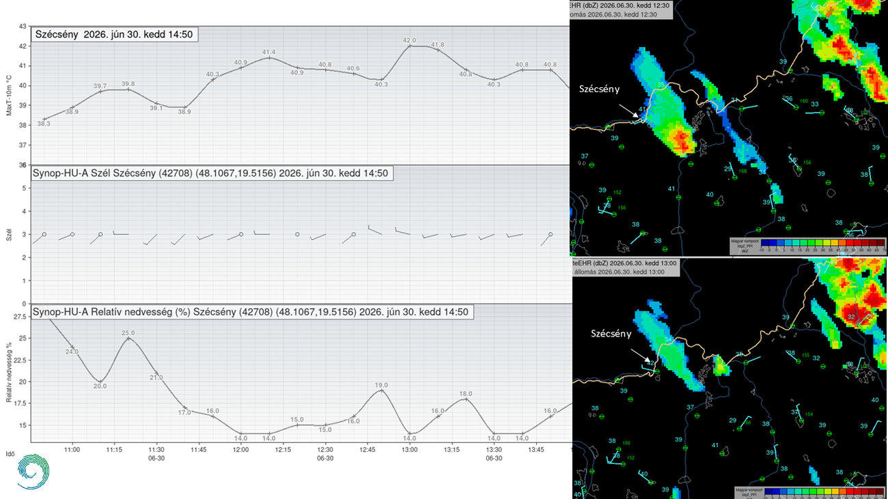Click the 19.0 humidity data point
The height and width of the screenshot is (499, 888).
tap(382, 390)
